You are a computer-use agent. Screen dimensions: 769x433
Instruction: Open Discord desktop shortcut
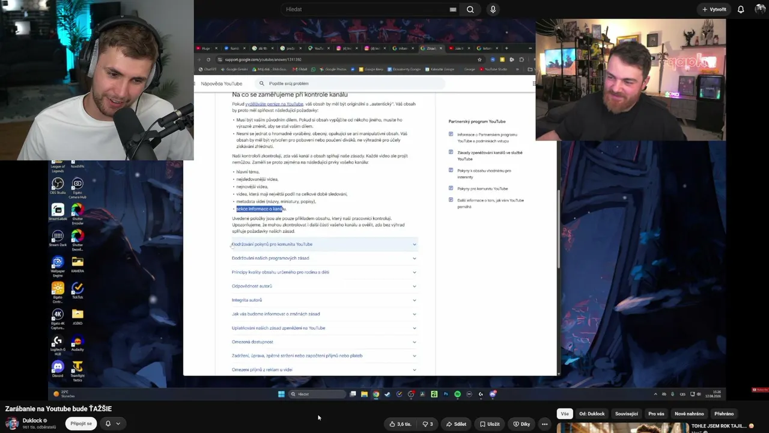[x=58, y=369]
